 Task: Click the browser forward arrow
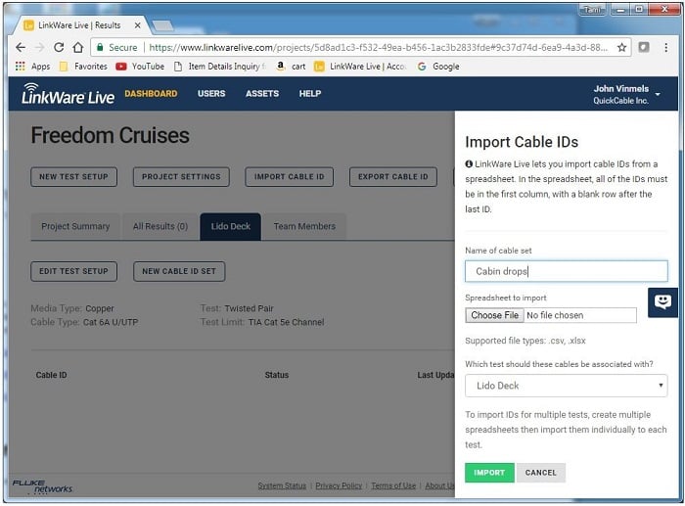point(39,47)
